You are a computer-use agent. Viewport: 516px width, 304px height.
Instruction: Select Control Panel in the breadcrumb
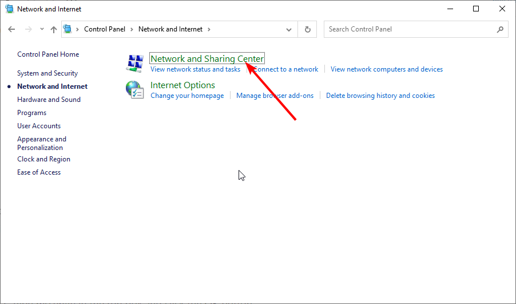click(105, 29)
